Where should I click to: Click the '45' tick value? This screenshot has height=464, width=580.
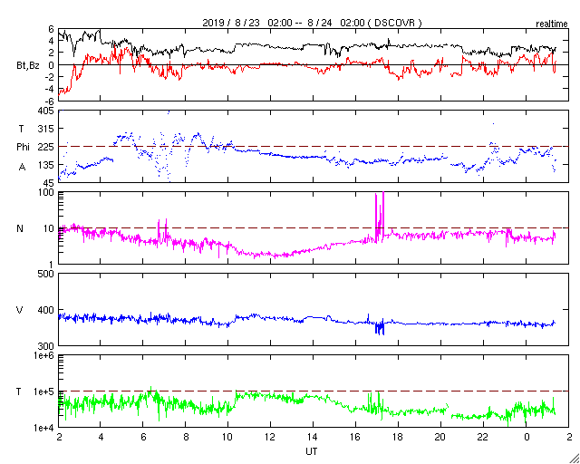click(x=49, y=183)
